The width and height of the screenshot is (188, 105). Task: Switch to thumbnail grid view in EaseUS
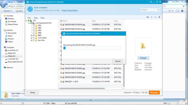click(152, 17)
